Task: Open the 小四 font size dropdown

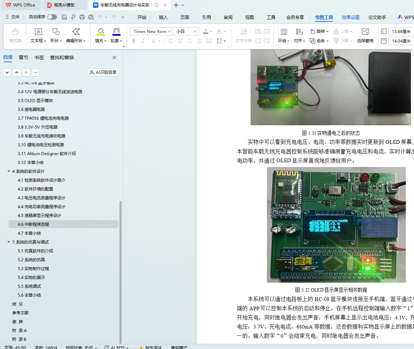Action: 195,31
